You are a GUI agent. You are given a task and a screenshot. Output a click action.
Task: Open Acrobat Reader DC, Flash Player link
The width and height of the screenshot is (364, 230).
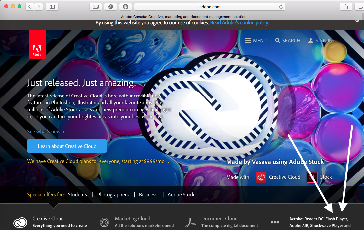(319, 219)
